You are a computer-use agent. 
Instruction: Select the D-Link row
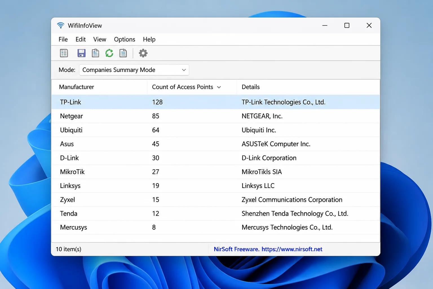click(216, 158)
